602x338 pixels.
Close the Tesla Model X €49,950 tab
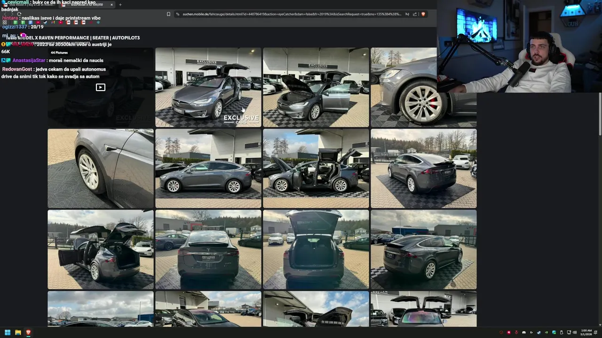coord(111,5)
